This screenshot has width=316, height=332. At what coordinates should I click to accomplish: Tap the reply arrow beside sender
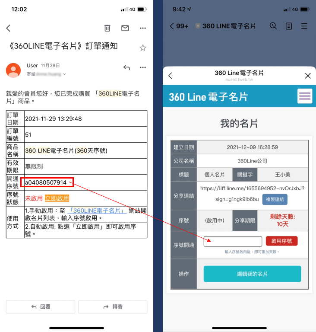126,67
